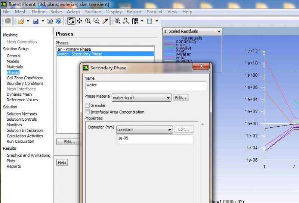Select Phases in the navigation tree

coord(13,72)
